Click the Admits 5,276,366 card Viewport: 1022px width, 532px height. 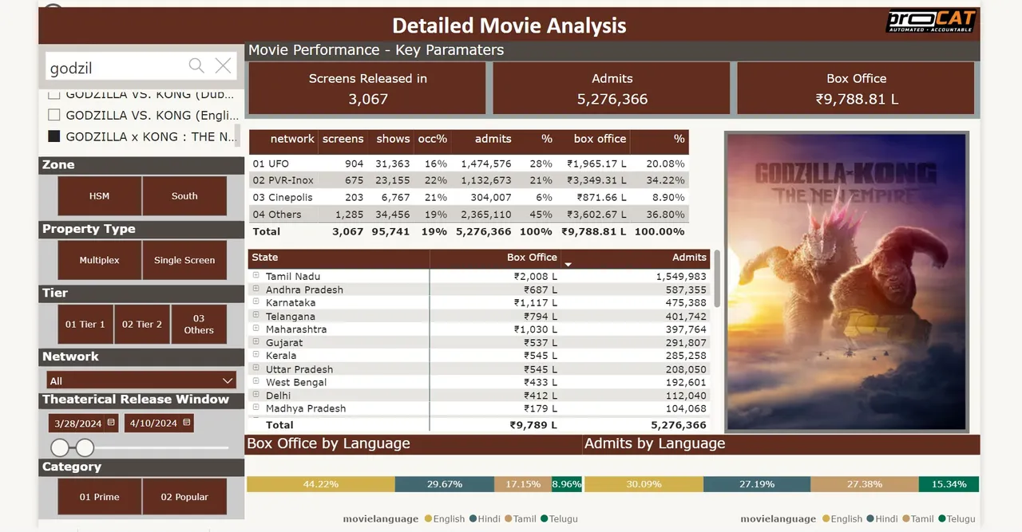click(612, 89)
